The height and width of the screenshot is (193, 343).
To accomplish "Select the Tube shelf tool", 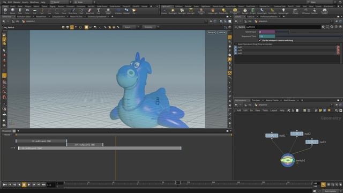I will point(20,11).
